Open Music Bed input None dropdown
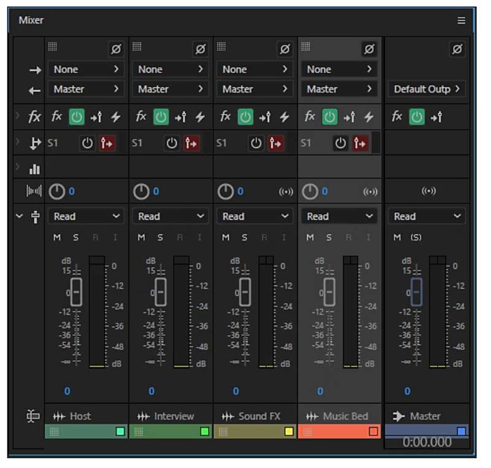491x468 pixels. [339, 69]
